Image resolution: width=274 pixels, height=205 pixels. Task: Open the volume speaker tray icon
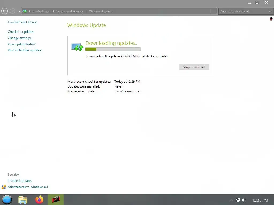point(244,200)
